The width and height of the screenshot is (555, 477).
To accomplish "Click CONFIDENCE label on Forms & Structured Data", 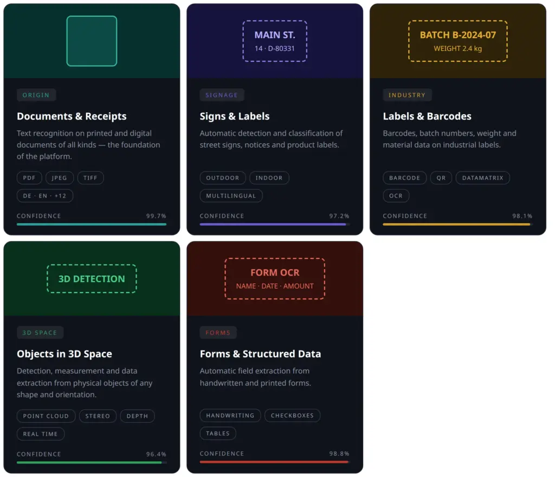I will point(222,453).
